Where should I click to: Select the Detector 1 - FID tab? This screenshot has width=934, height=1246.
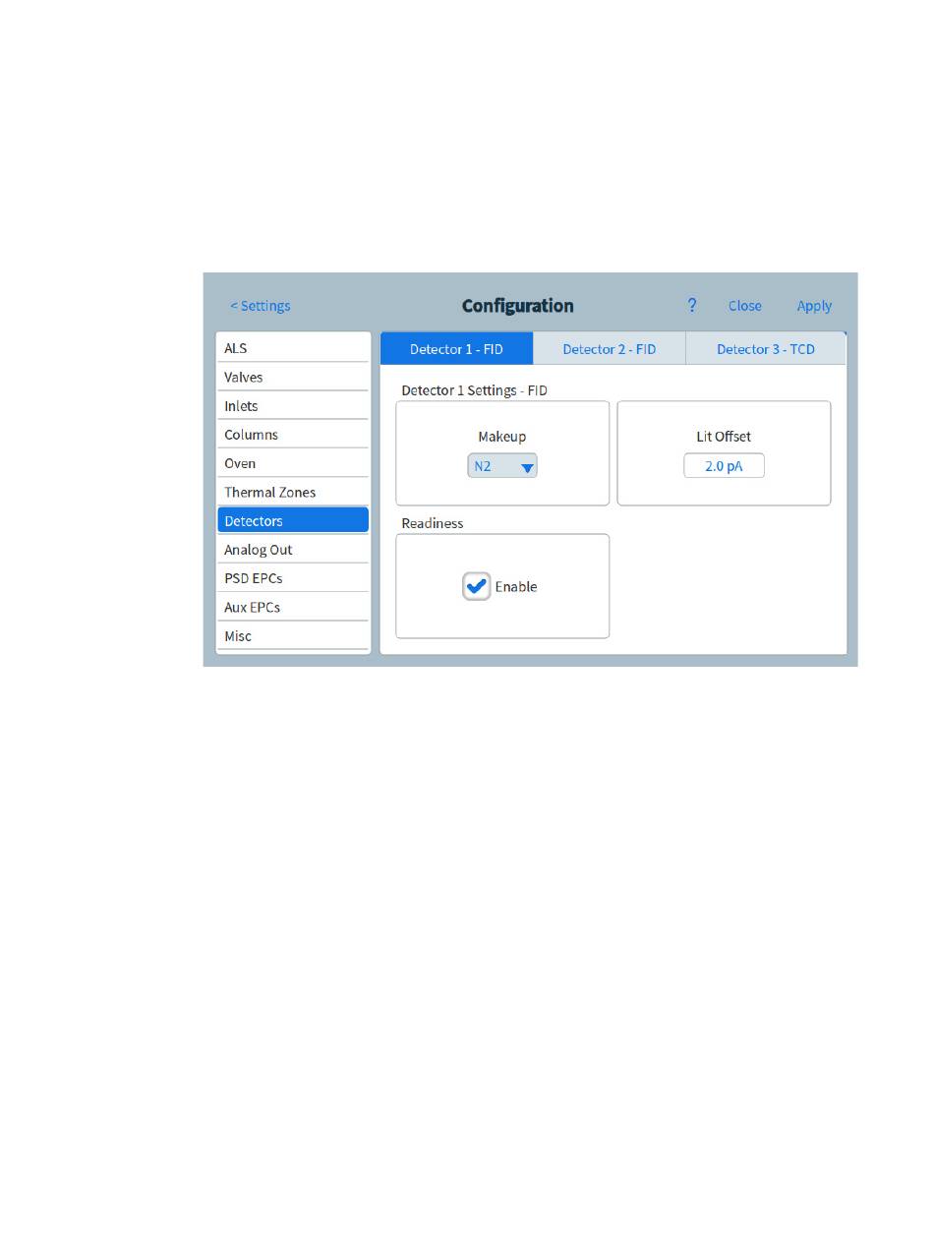pos(456,349)
